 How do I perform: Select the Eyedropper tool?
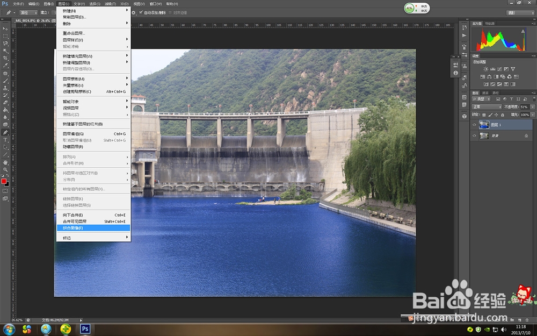point(5,65)
